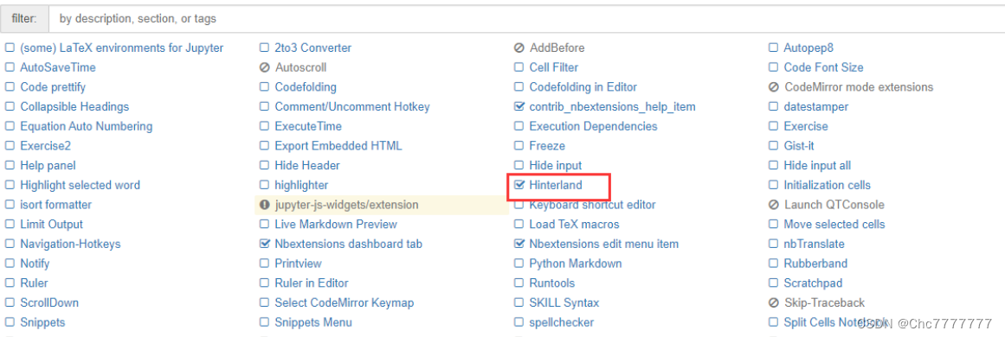Select the Export Embedded HTML extension

tap(338, 146)
